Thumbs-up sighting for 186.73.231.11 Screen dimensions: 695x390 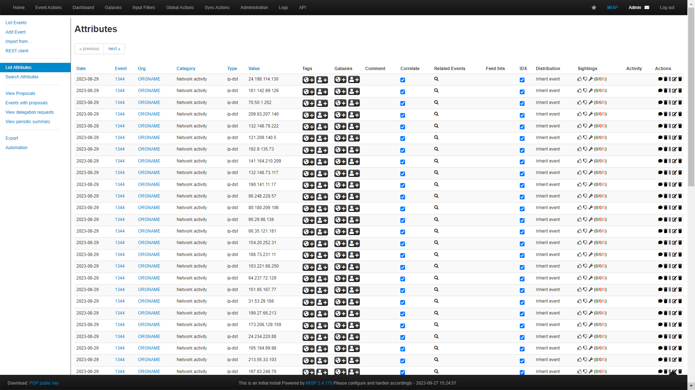pyautogui.click(x=580, y=255)
